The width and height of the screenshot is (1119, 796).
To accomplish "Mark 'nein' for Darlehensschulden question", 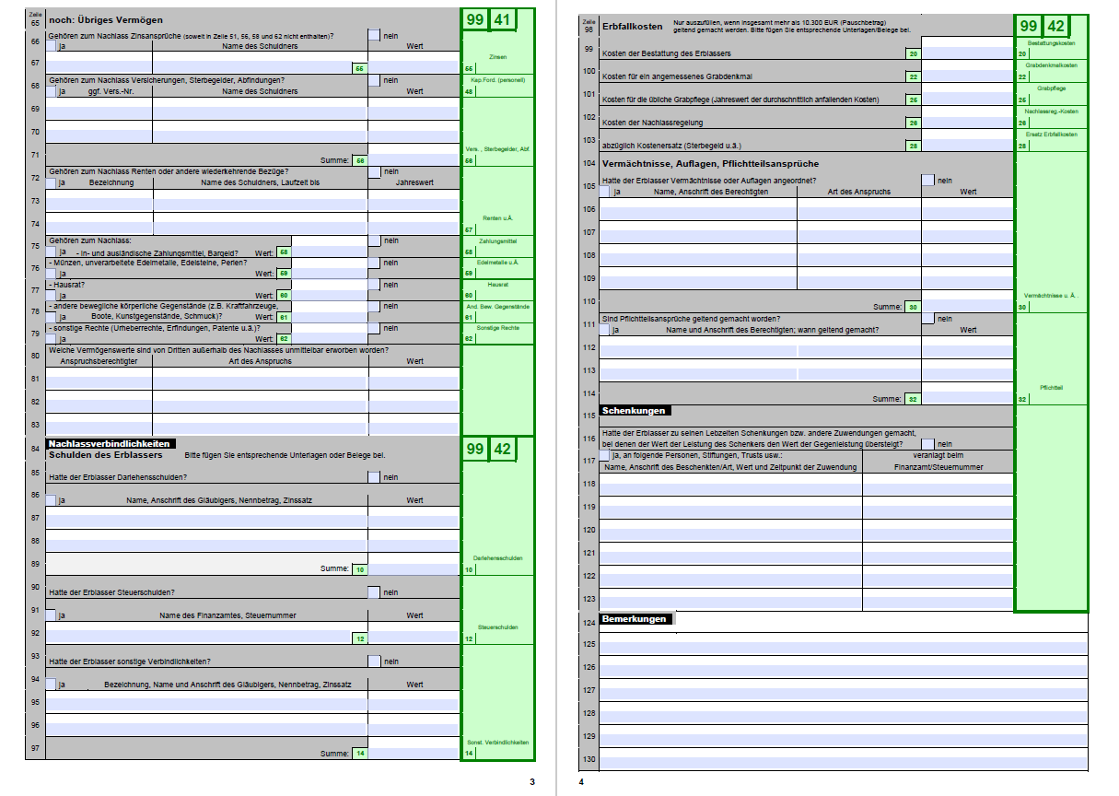I will click(x=374, y=477).
